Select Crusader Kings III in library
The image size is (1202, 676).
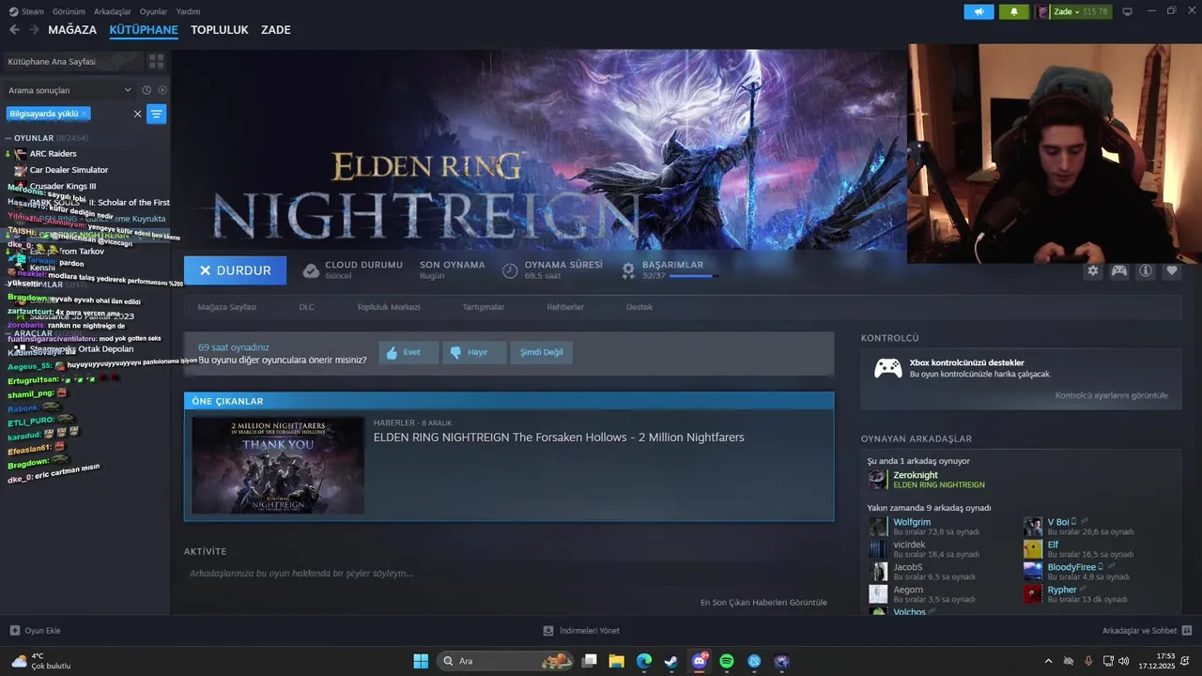[62, 186]
